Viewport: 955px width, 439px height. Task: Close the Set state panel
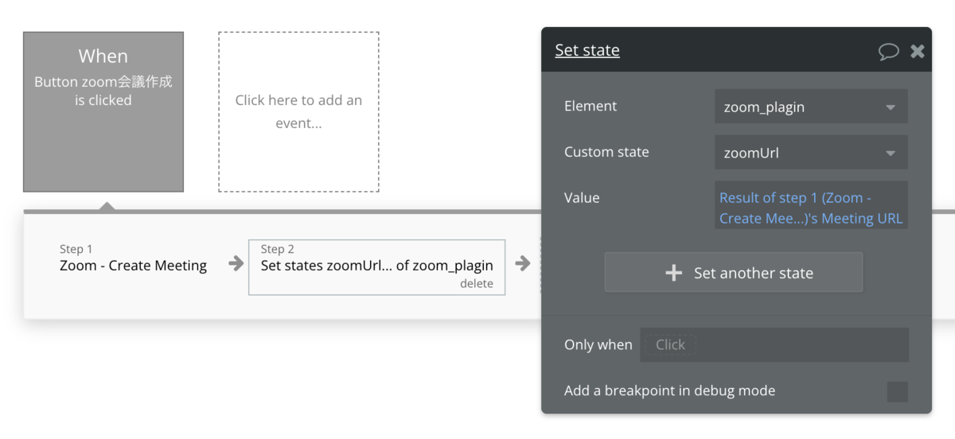coord(918,51)
